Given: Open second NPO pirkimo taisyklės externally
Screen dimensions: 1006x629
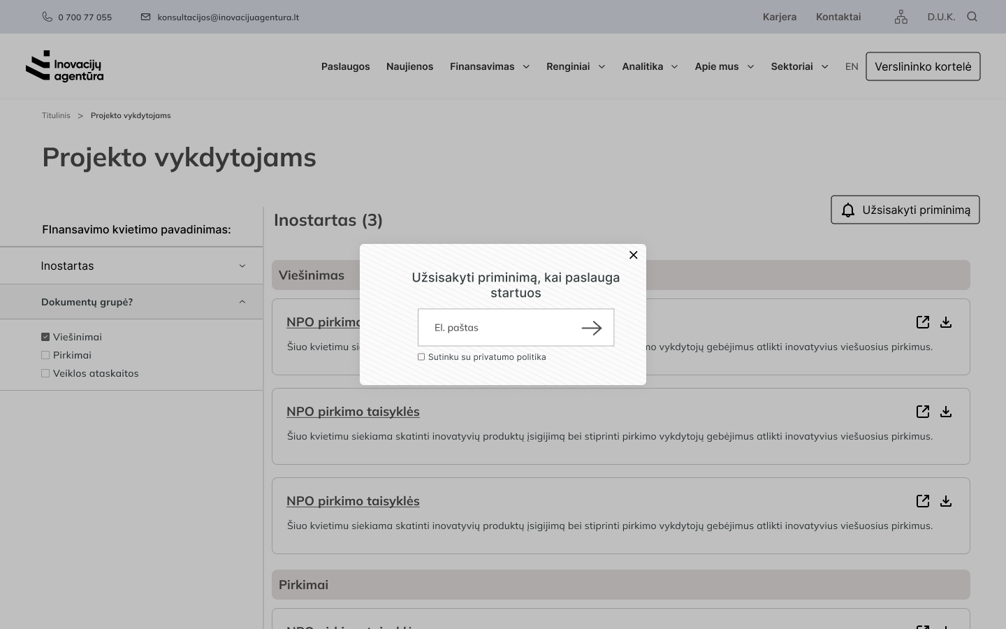Looking at the screenshot, I should (922, 412).
